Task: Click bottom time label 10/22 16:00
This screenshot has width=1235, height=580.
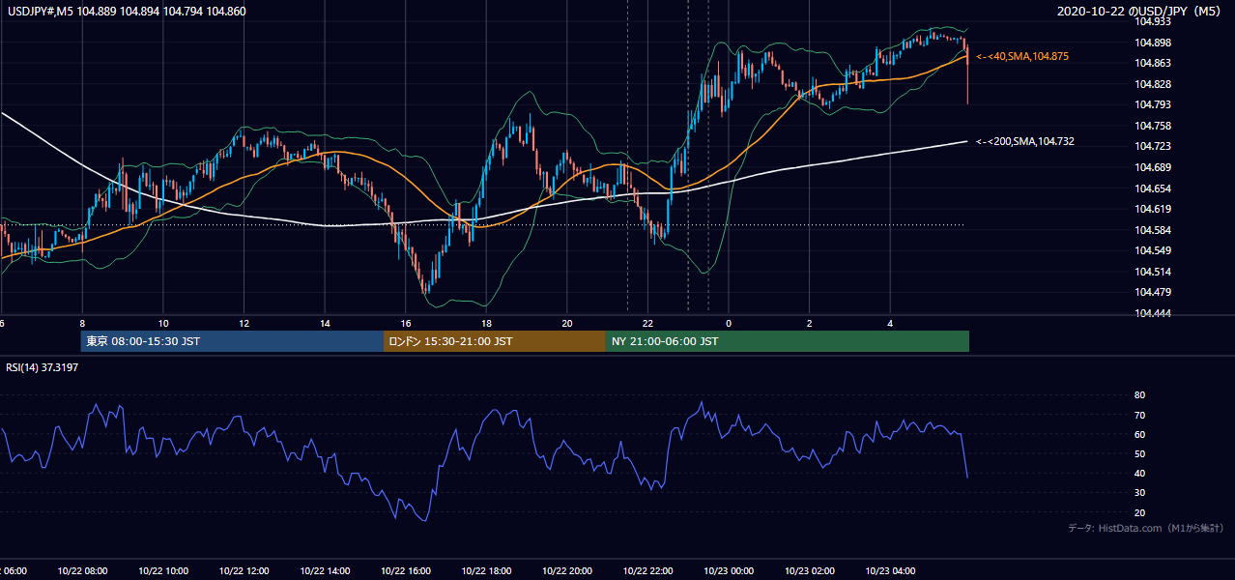Action: tap(406, 570)
